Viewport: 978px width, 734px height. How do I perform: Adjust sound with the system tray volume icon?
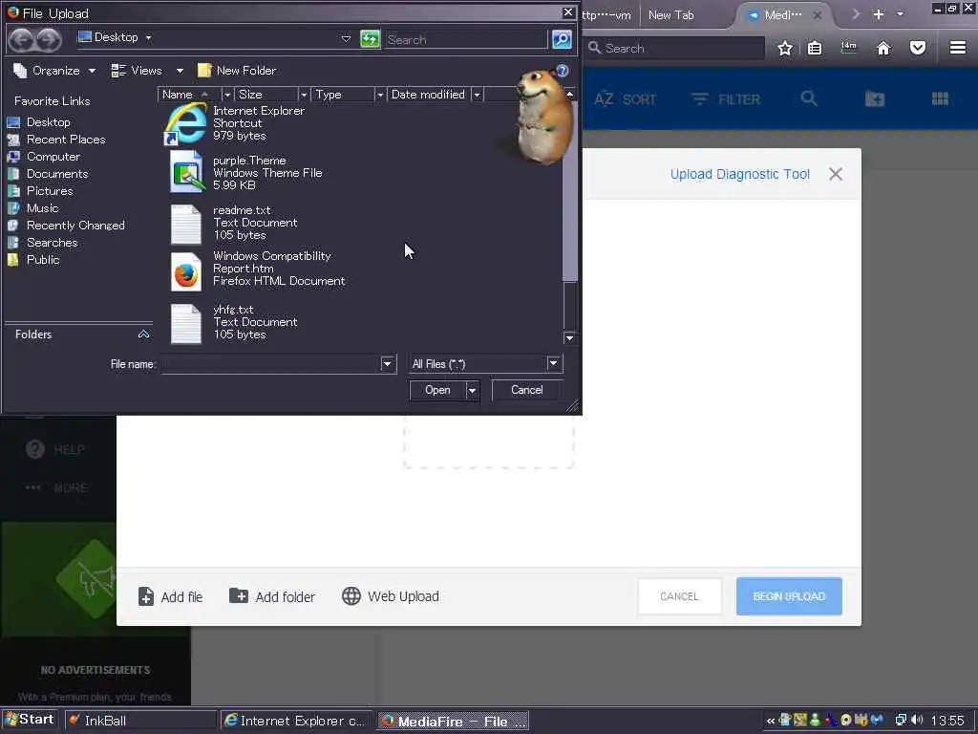coord(917,721)
